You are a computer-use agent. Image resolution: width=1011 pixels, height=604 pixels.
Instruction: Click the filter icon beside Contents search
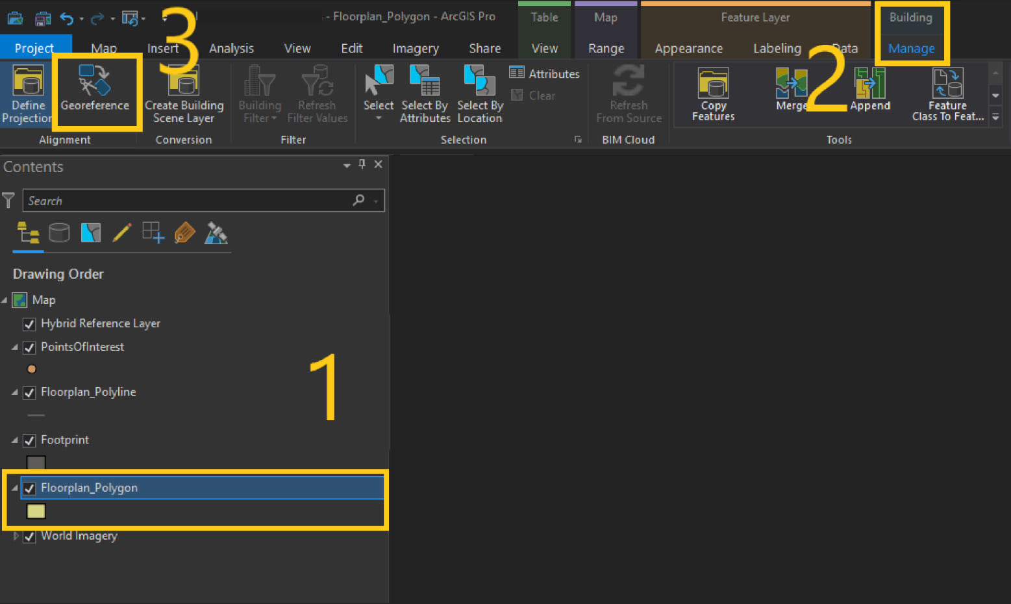point(8,200)
